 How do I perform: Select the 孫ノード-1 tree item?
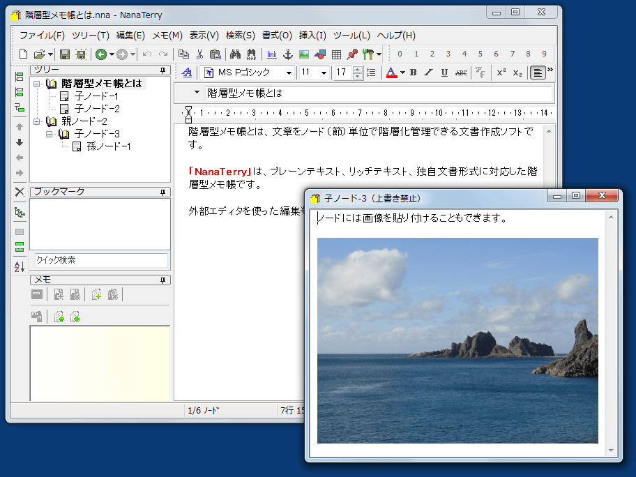[x=108, y=146]
